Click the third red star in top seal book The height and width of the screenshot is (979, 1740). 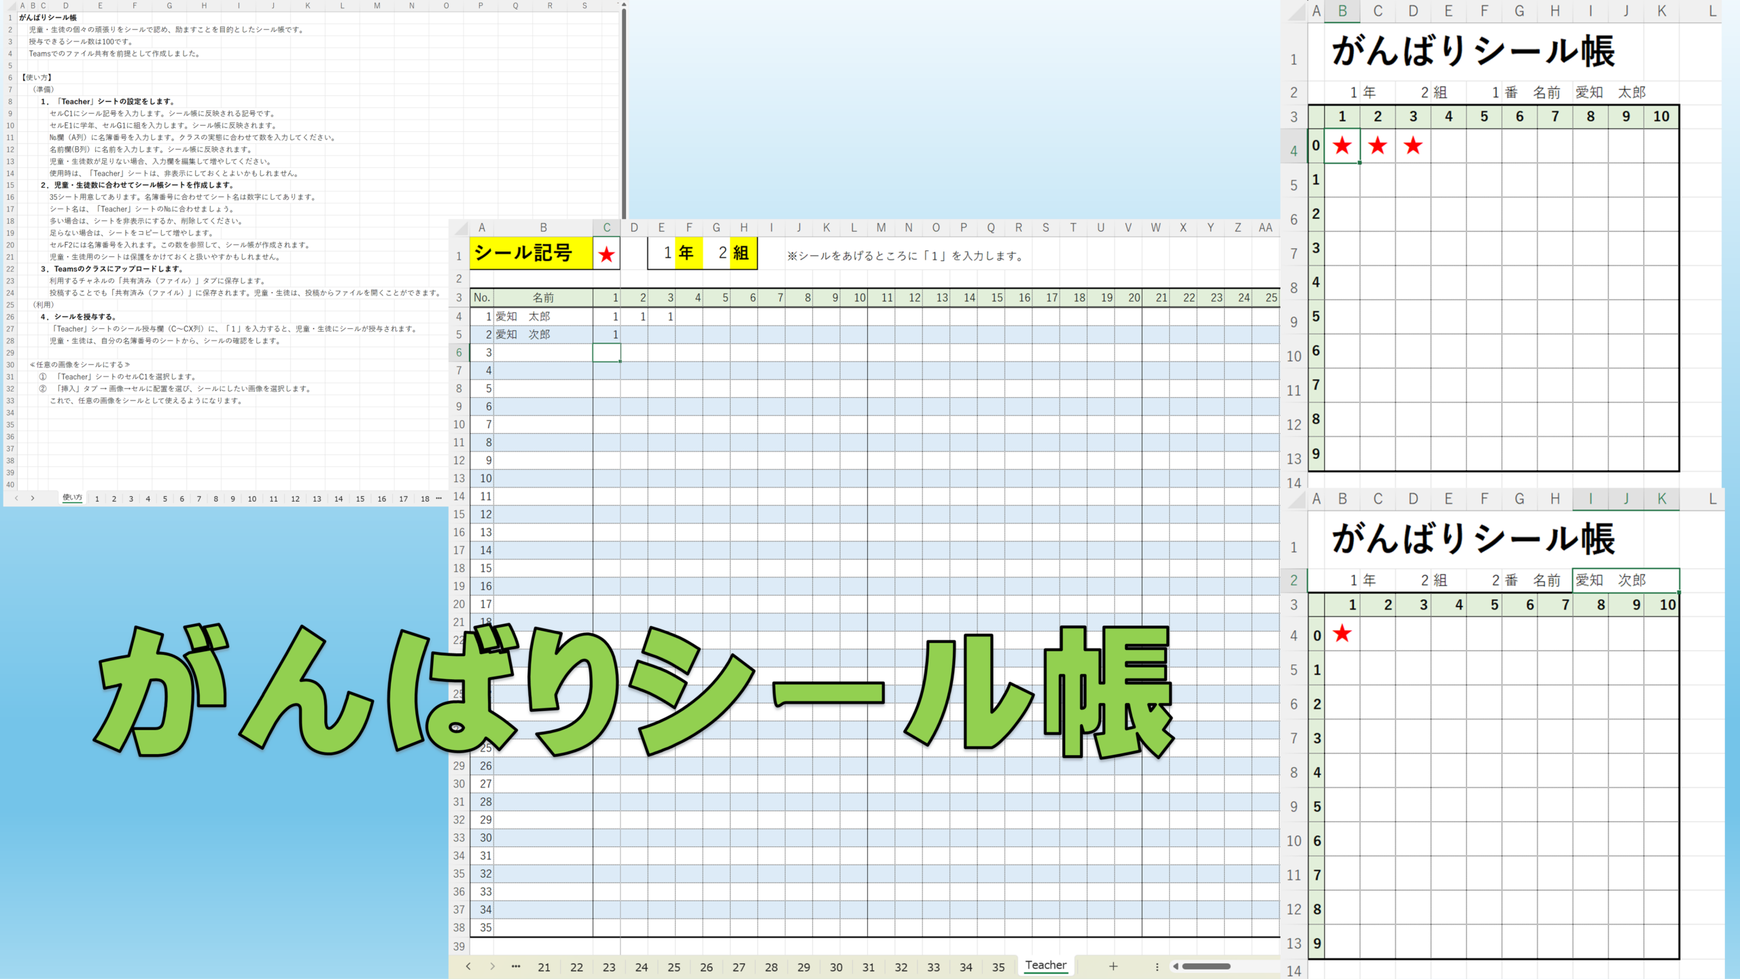[1413, 145]
